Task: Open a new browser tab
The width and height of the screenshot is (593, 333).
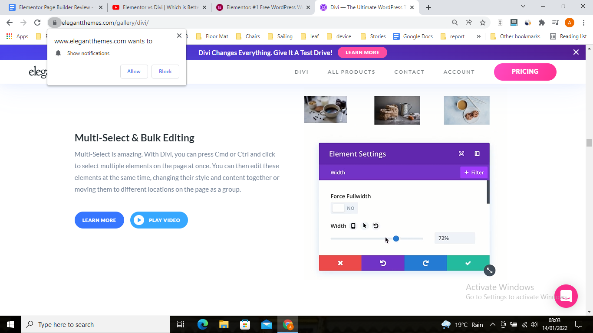Action: pyautogui.click(x=428, y=7)
